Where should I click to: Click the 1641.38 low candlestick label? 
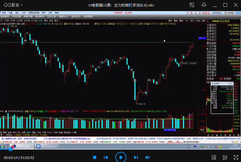click(x=141, y=104)
